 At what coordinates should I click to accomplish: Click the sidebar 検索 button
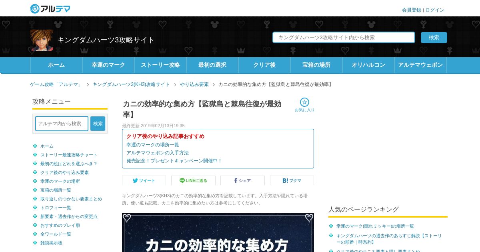tap(98, 124)
